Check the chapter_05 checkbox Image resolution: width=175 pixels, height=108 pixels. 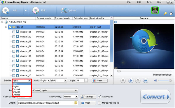click(x=14, y=51)
